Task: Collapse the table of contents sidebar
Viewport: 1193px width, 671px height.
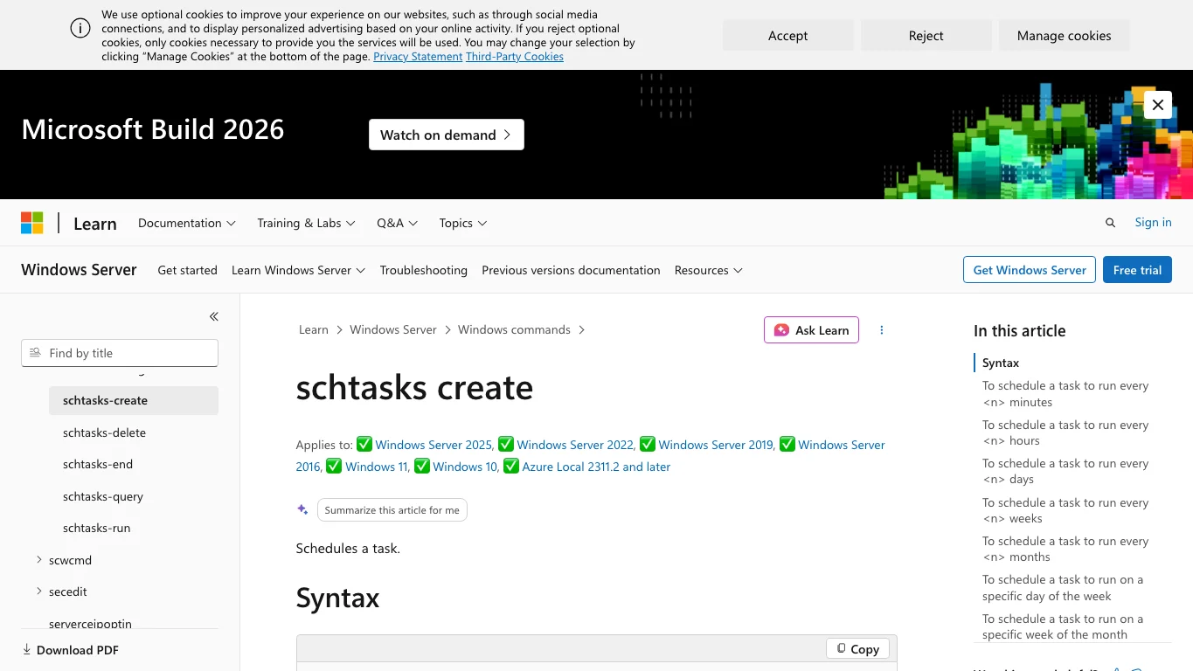Action: click(x=214, y=316)
